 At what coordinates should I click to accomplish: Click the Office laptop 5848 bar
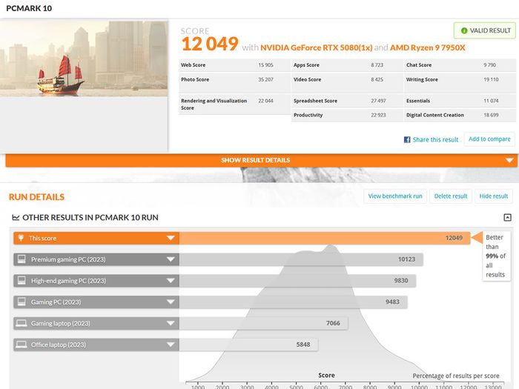(248, 345)
